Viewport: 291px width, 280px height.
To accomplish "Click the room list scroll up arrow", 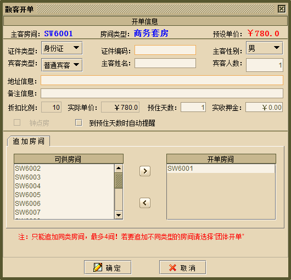I will 119,169.
